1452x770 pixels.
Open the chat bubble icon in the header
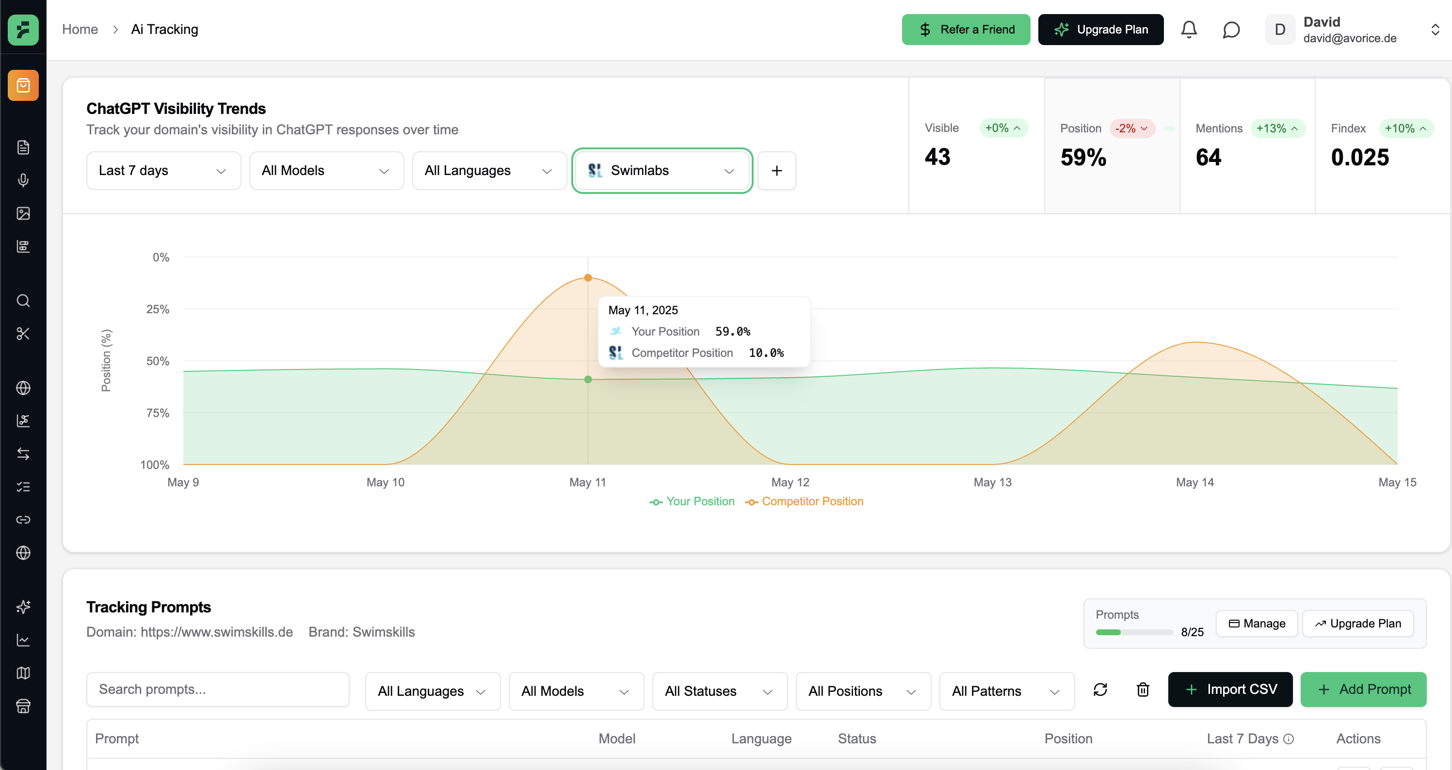[x=1232, y=29]
